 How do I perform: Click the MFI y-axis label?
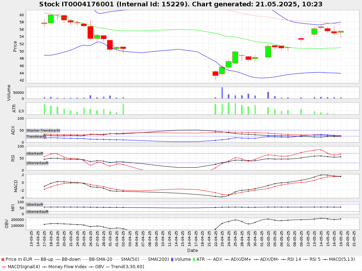pyautogui.click(x=13, y=208)
